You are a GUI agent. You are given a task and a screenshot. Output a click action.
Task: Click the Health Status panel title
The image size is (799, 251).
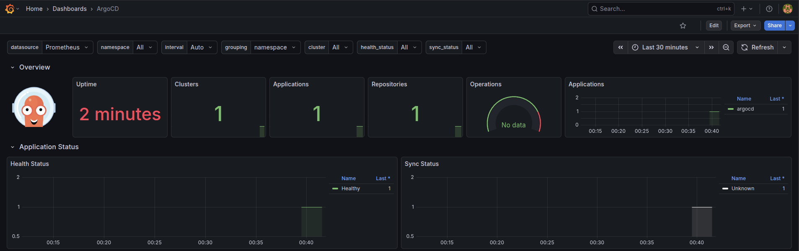tap(30, 164)
